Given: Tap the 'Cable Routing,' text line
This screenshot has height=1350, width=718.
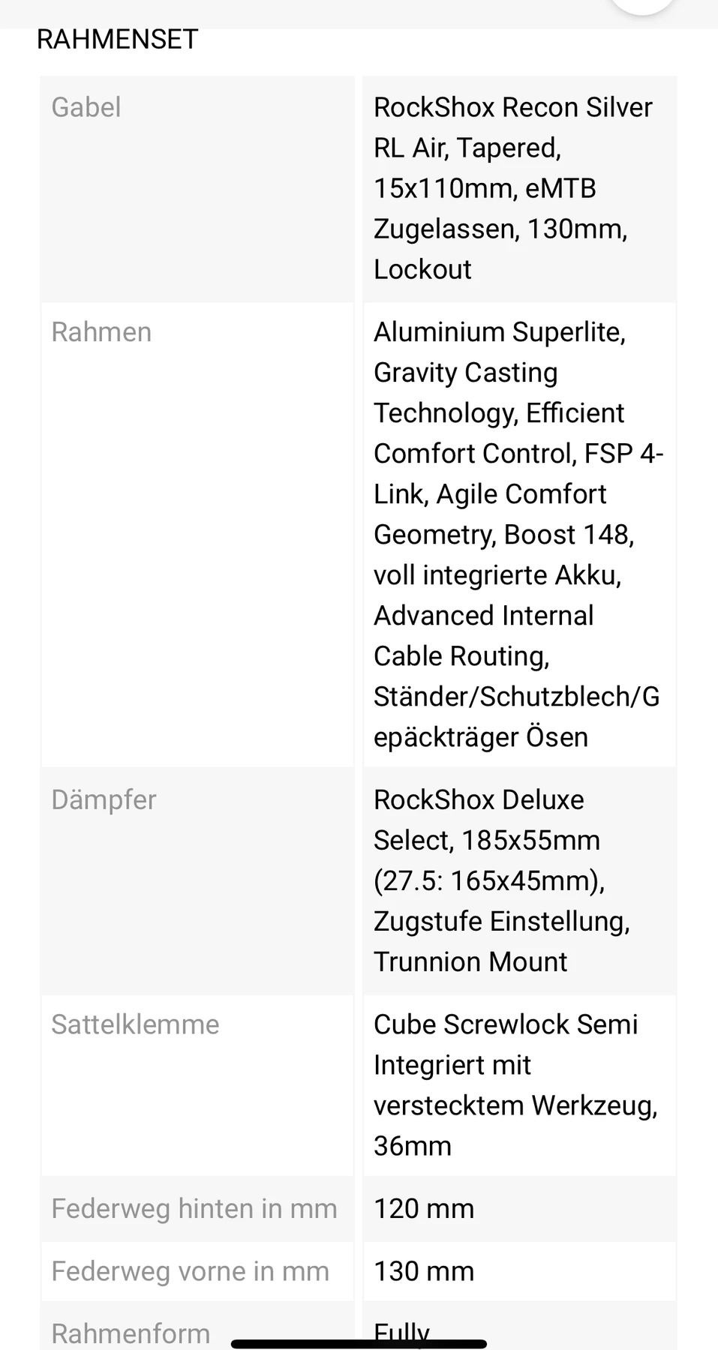Looking at the screenshot, I should (461, 655).
